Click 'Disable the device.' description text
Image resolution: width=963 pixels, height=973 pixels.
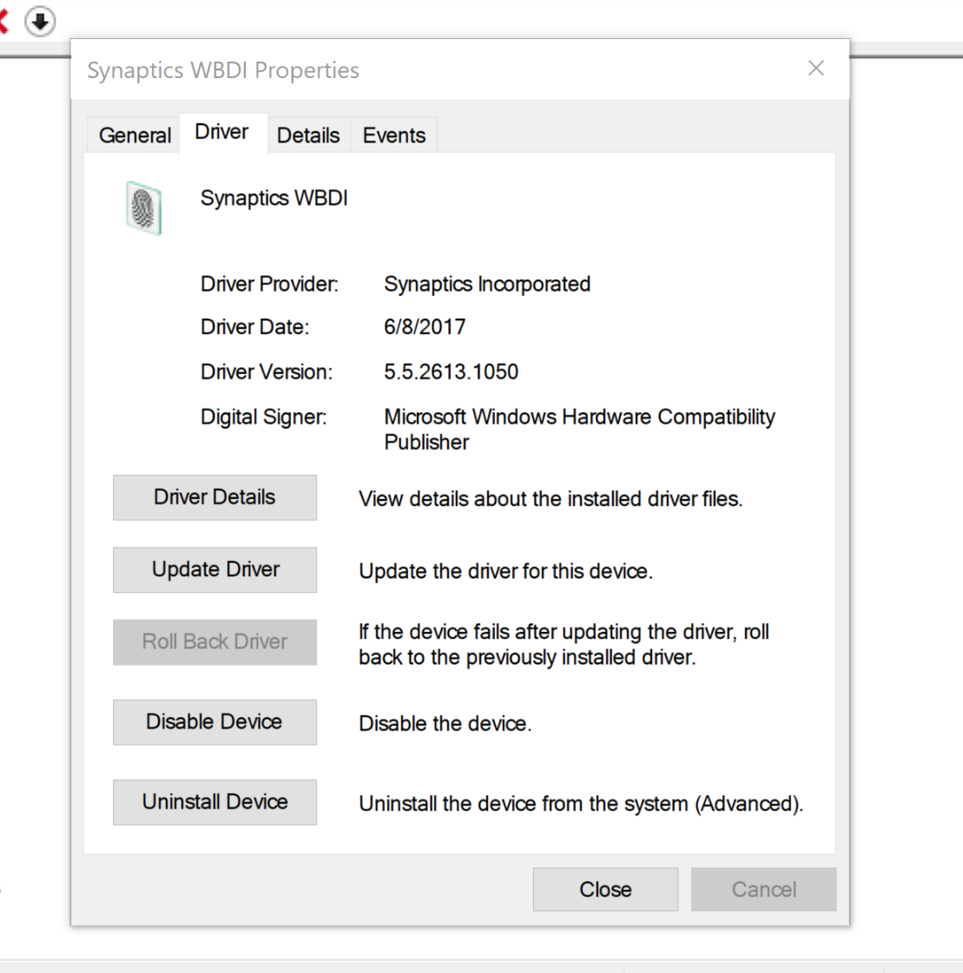tap(445, 724)
